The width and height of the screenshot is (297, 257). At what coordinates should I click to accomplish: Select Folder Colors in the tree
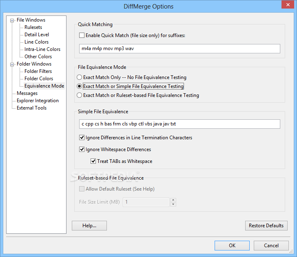pos(39,79)
